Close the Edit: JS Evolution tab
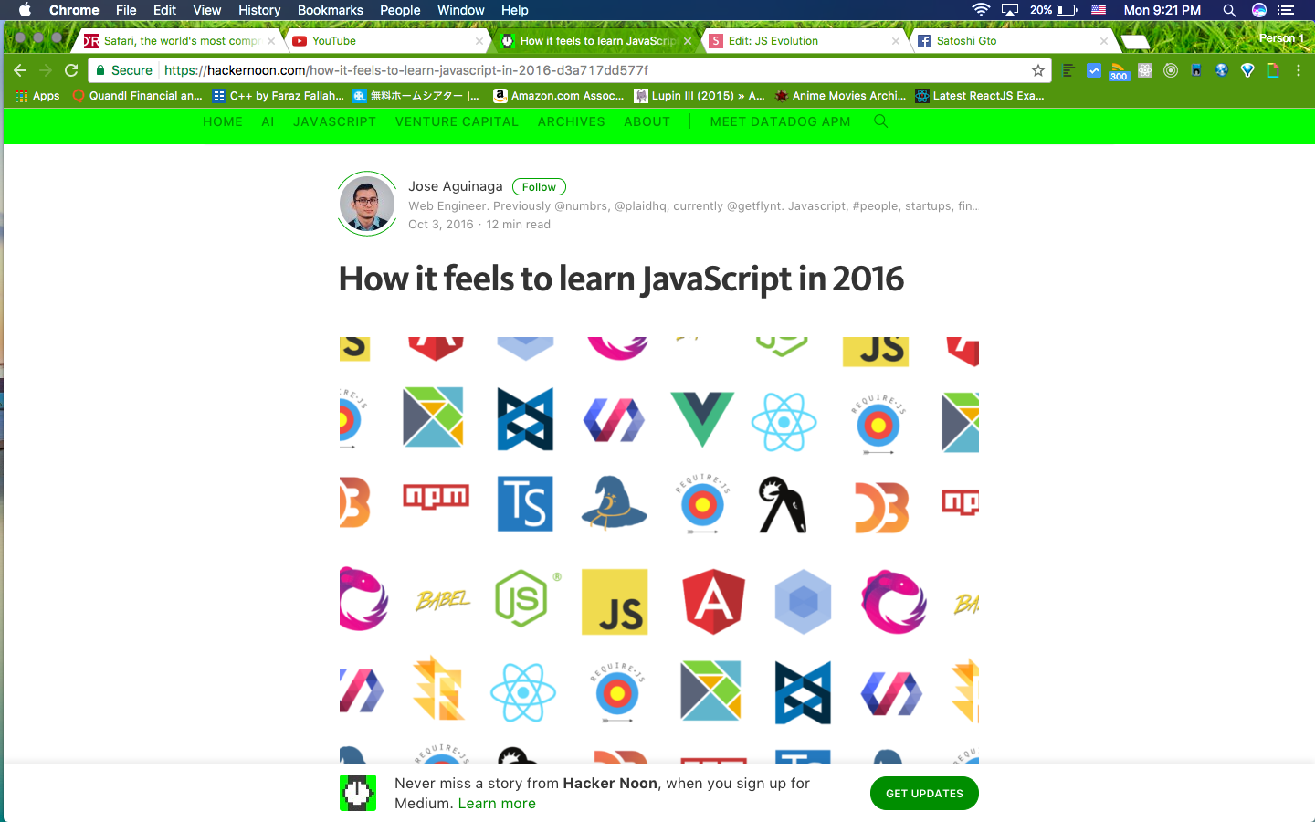This screenshot has width=1315, height=822. [x=896, y=41]
